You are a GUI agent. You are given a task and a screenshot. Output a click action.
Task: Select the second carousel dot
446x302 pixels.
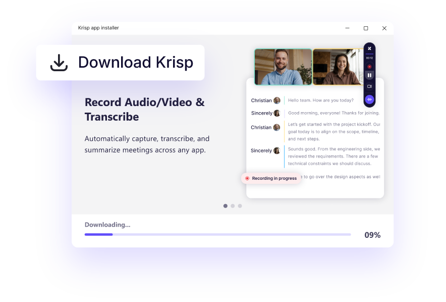pos(233,206)
